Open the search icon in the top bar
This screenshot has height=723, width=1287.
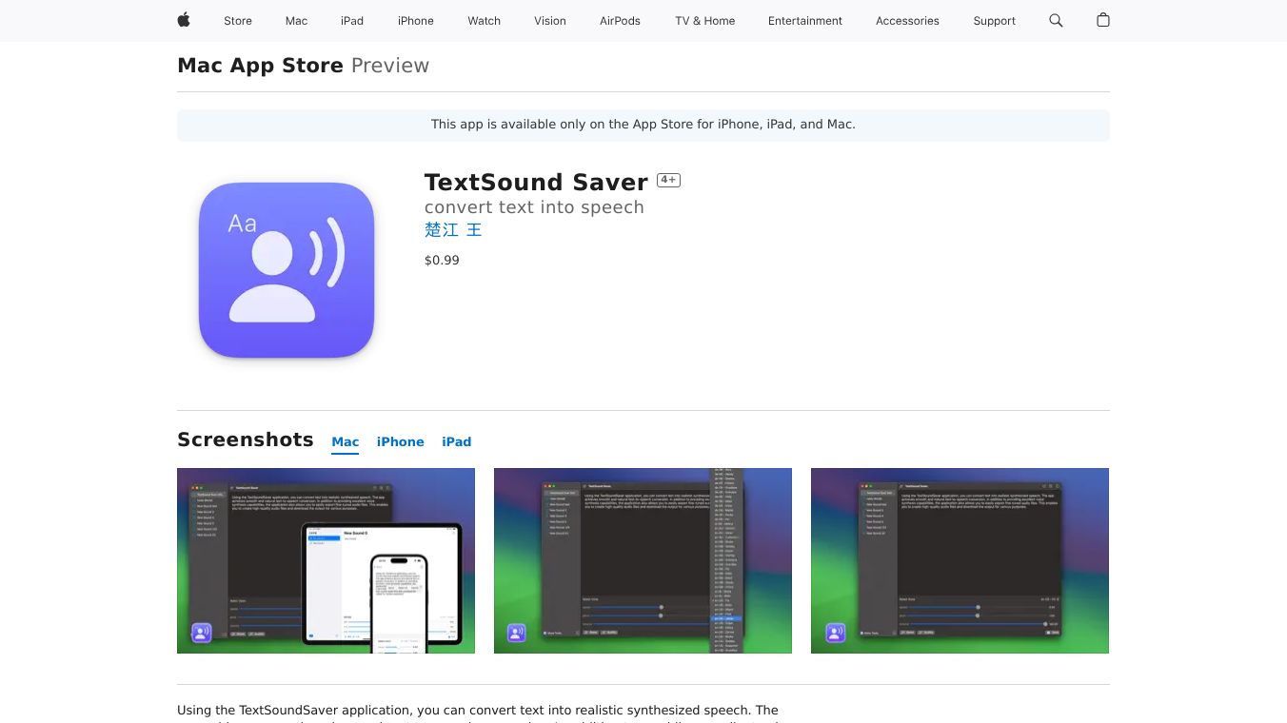coord(1056,20)
